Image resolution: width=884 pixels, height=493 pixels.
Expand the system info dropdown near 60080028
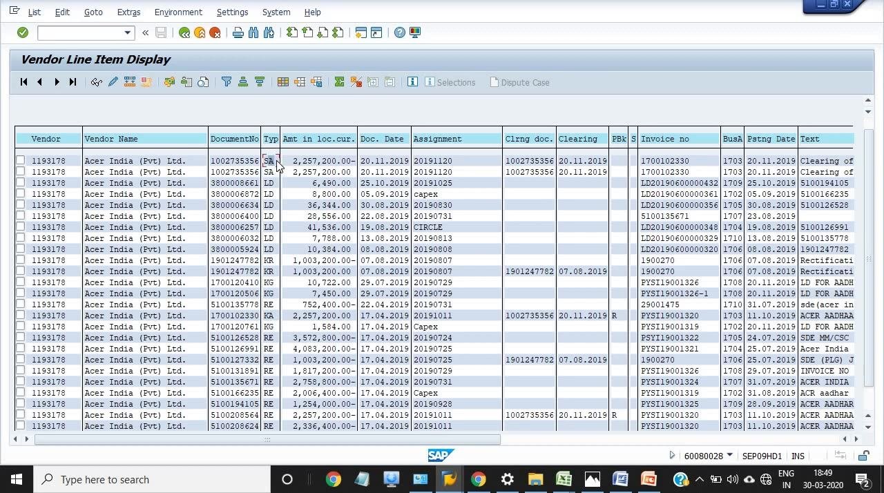click(x=729, y=456)
